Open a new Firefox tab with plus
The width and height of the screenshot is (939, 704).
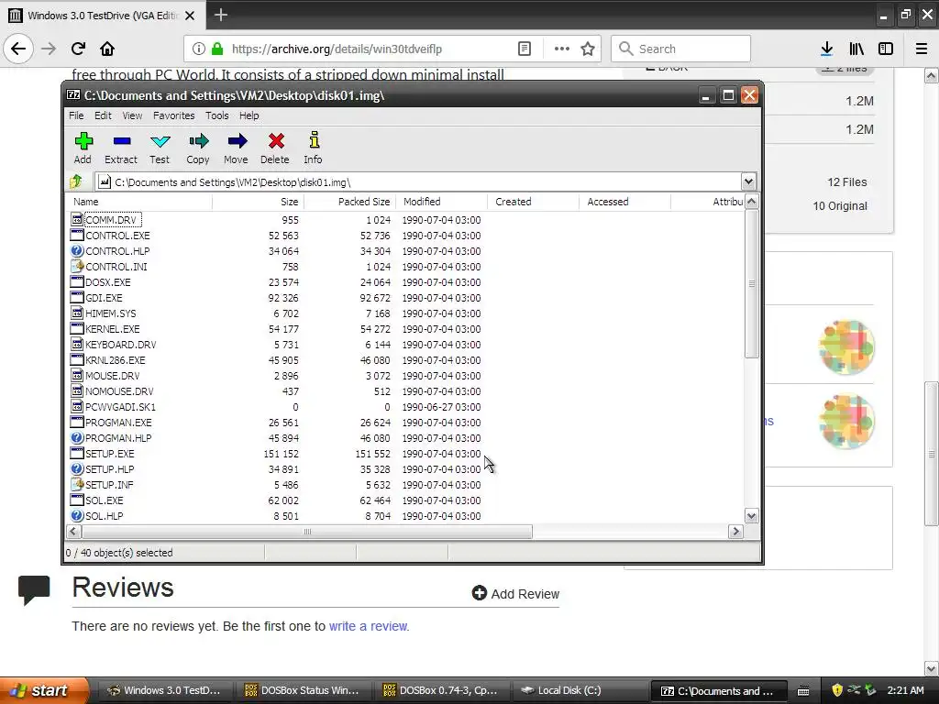pos(220,15)
